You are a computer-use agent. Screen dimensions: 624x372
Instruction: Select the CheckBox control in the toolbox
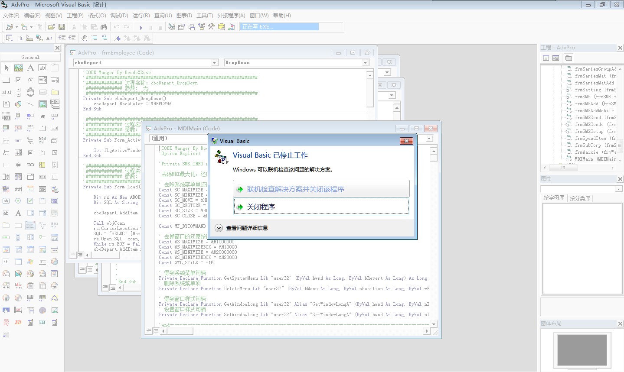pyautogui.click(x=19, y=80)
